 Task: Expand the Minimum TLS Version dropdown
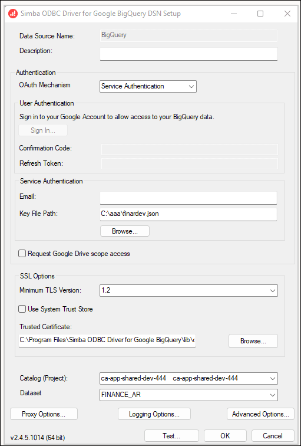[188, 290]
